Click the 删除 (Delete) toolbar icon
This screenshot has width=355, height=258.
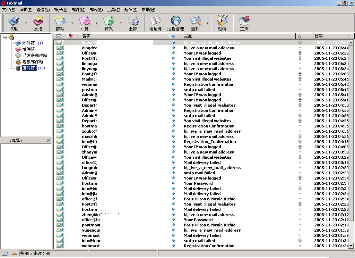(x=133, y=23)
